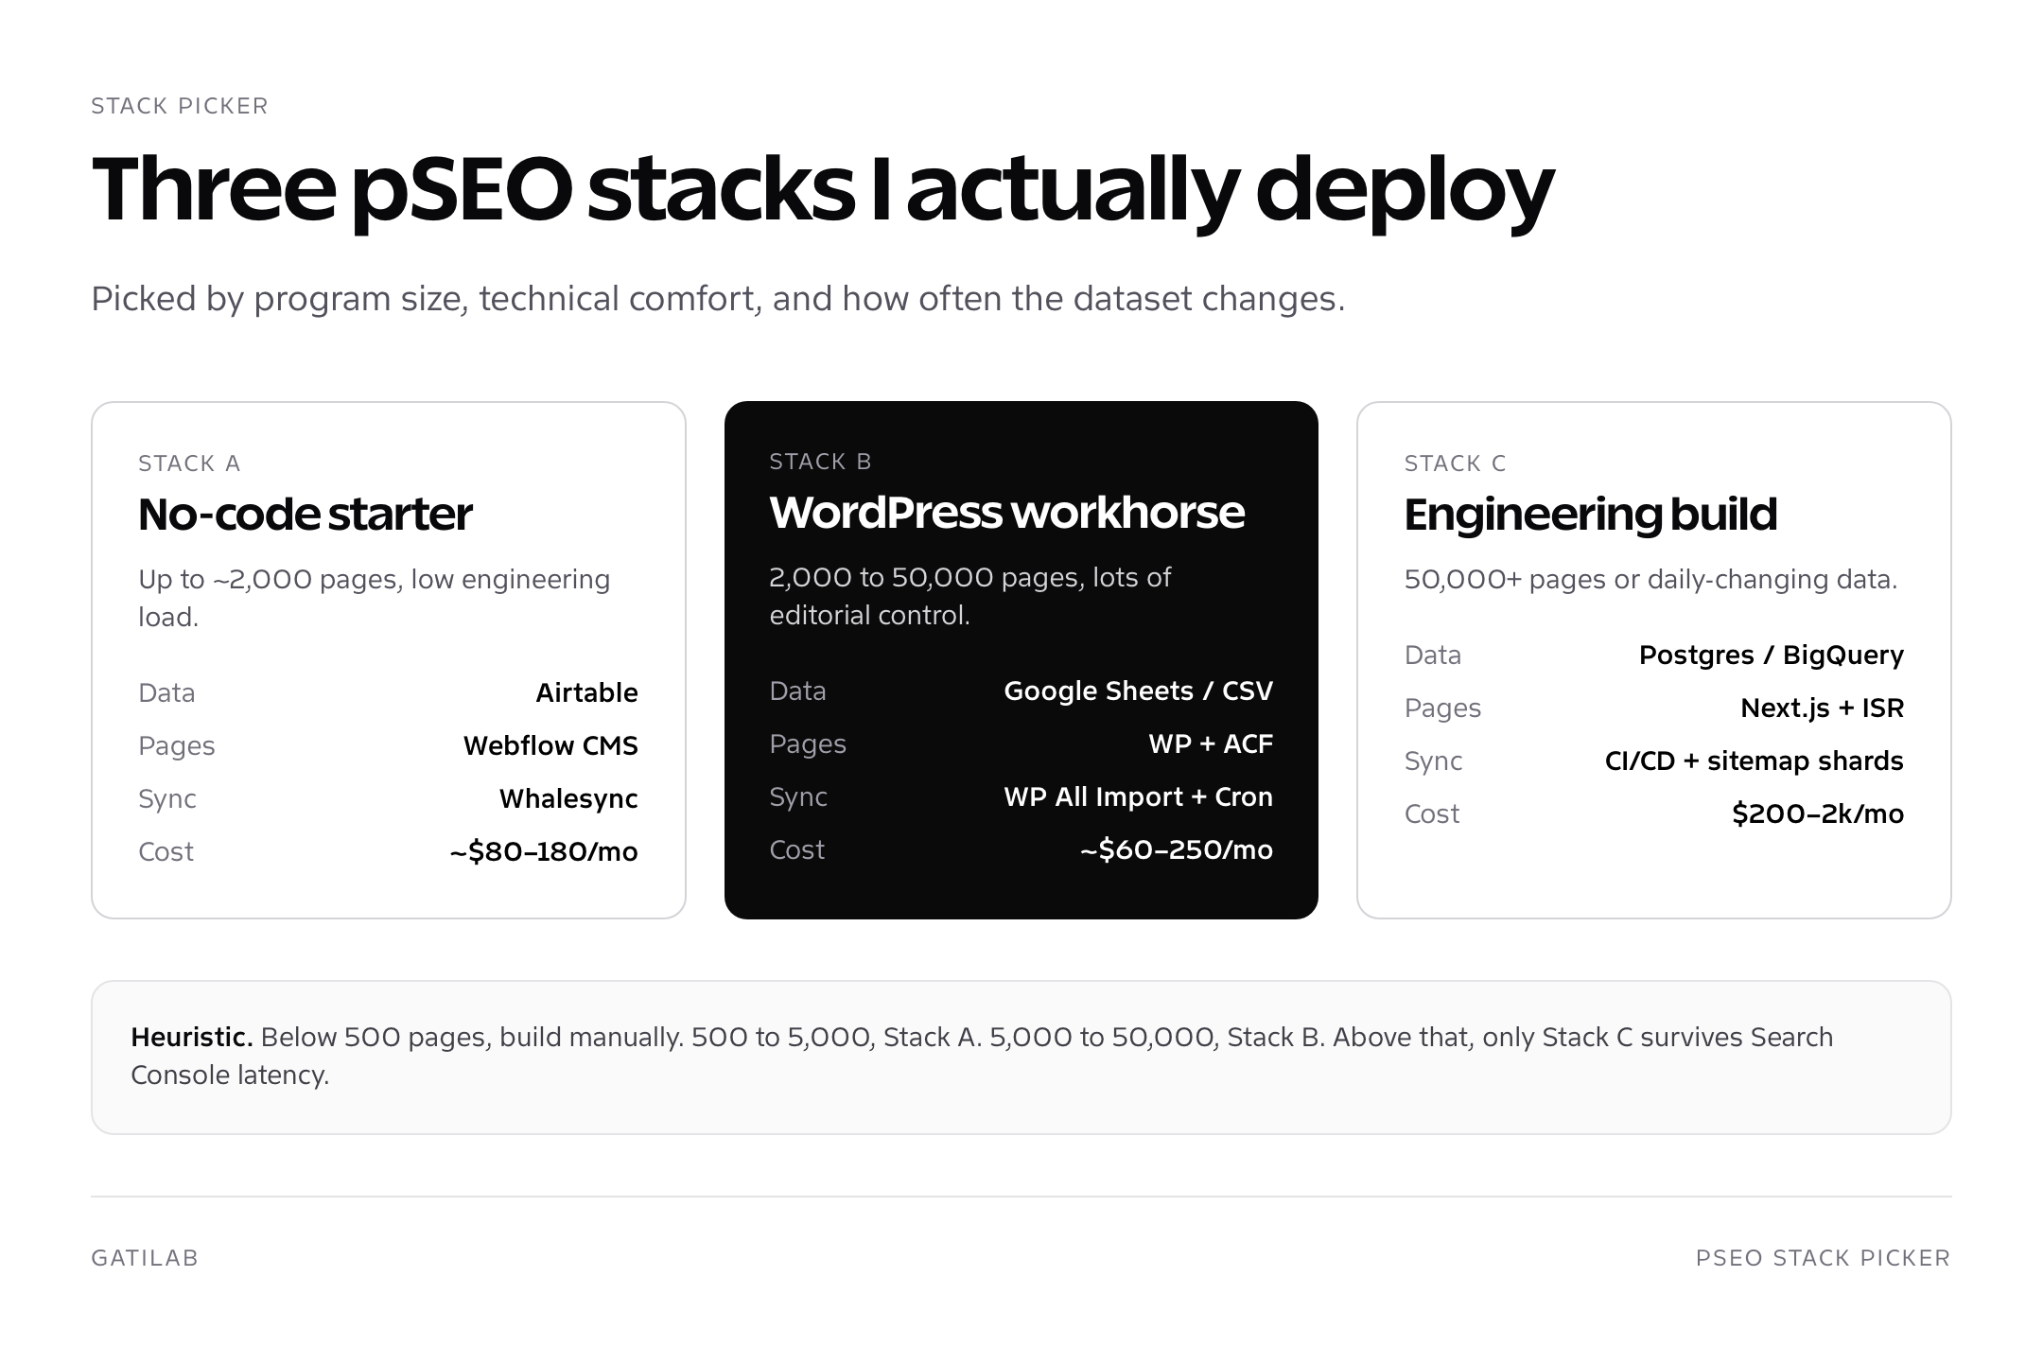
Task: Click the 'Webflow CMS' pages value
Action: (550, 745)
